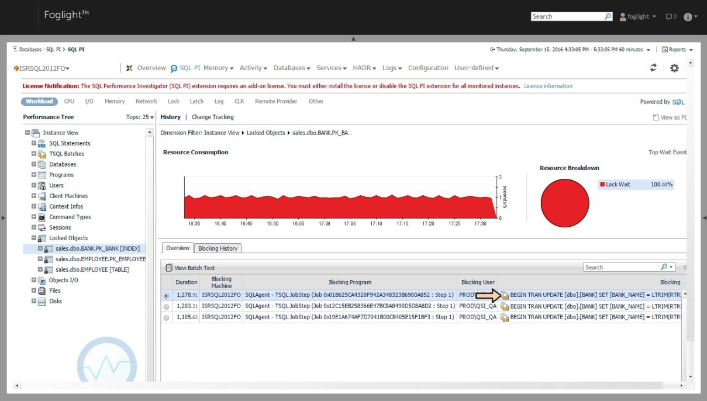Click the Databases cylinder icon in tree
Image resolution: width=707 pixels, height=401 pixels.
coord(42,164)
